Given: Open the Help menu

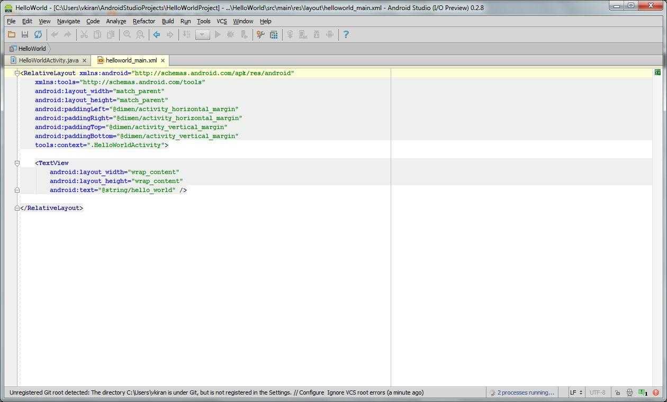Looking at the screenshot, I should (266, 21).
